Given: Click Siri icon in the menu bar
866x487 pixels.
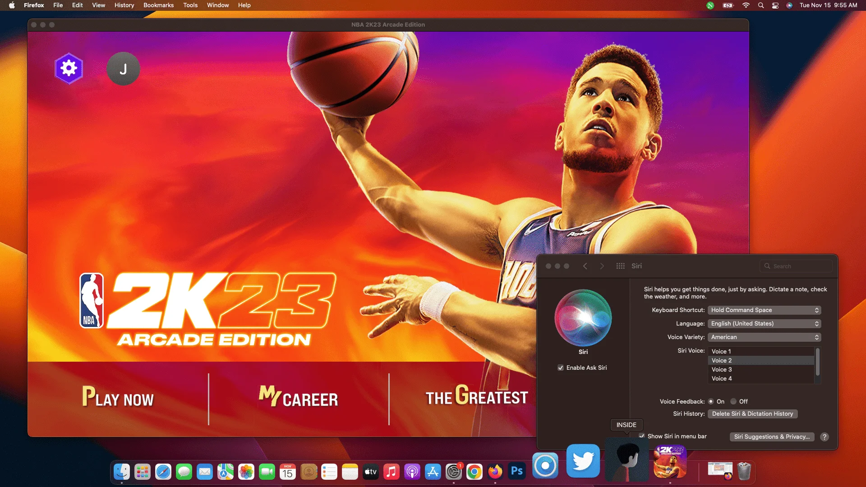Looking at the screenshot, I should (789, 5).
